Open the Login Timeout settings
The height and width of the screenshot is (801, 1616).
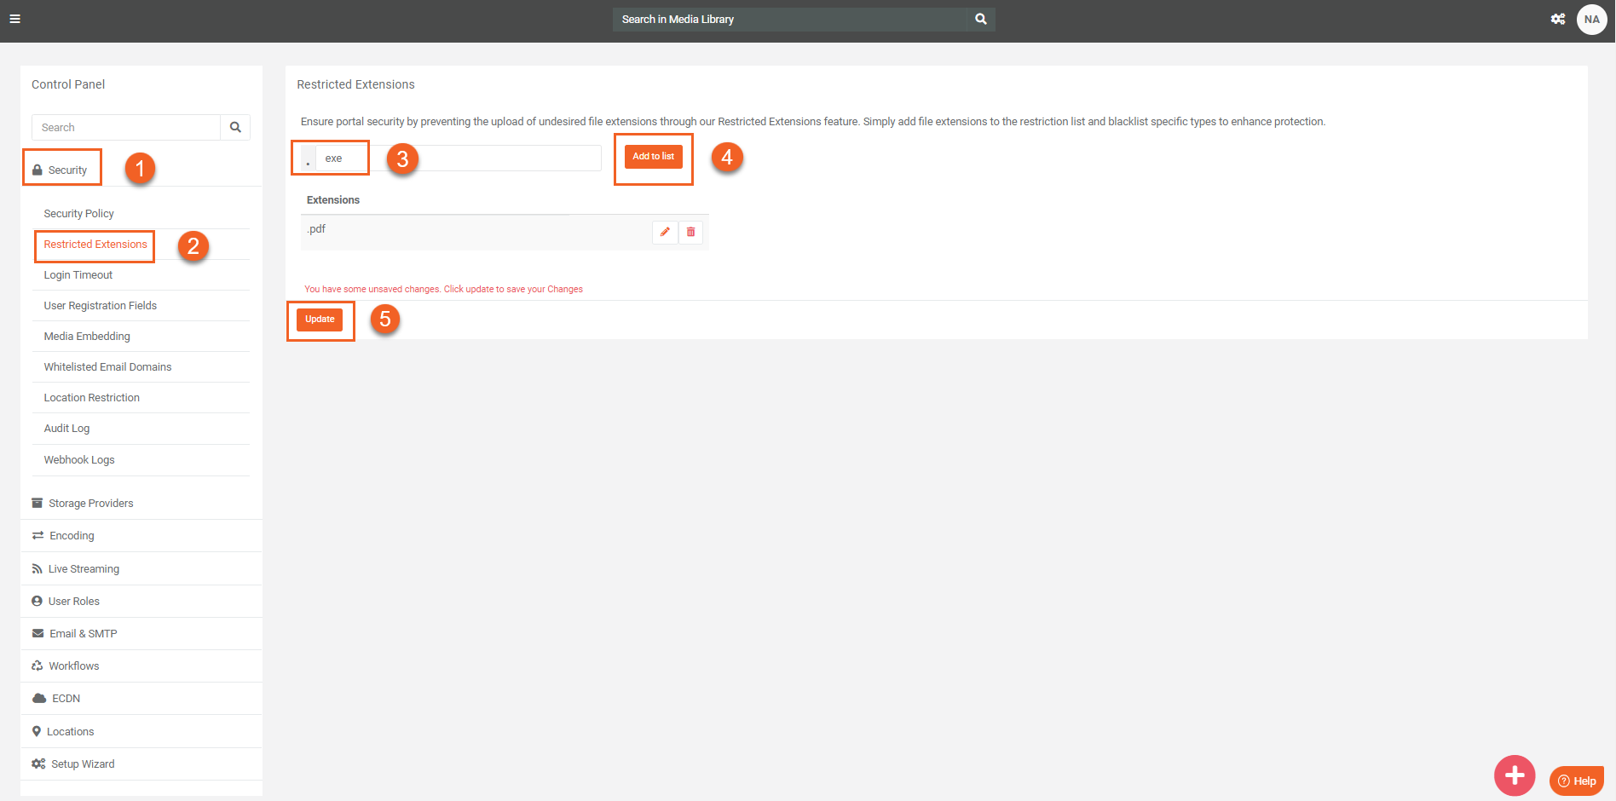pyautogui.click(x=78, y=274)
